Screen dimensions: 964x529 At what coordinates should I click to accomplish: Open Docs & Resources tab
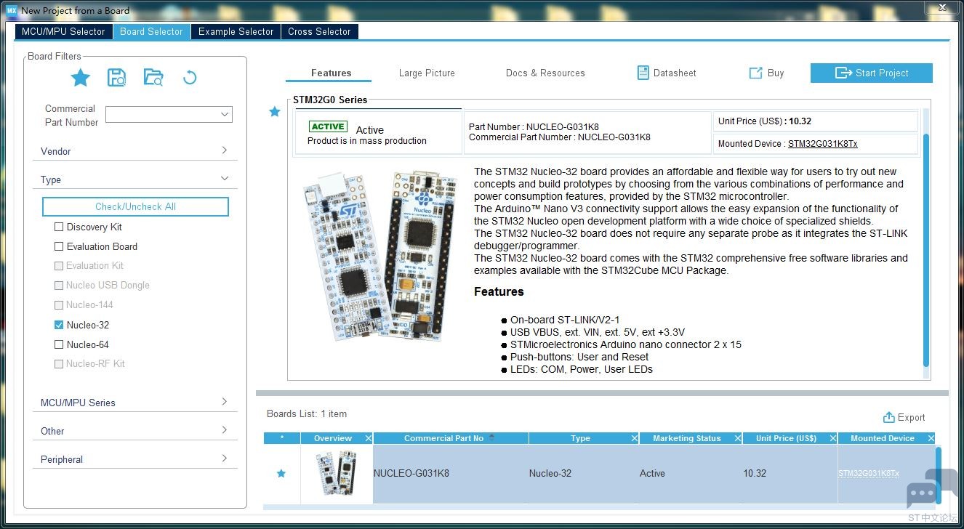point(545,73)
